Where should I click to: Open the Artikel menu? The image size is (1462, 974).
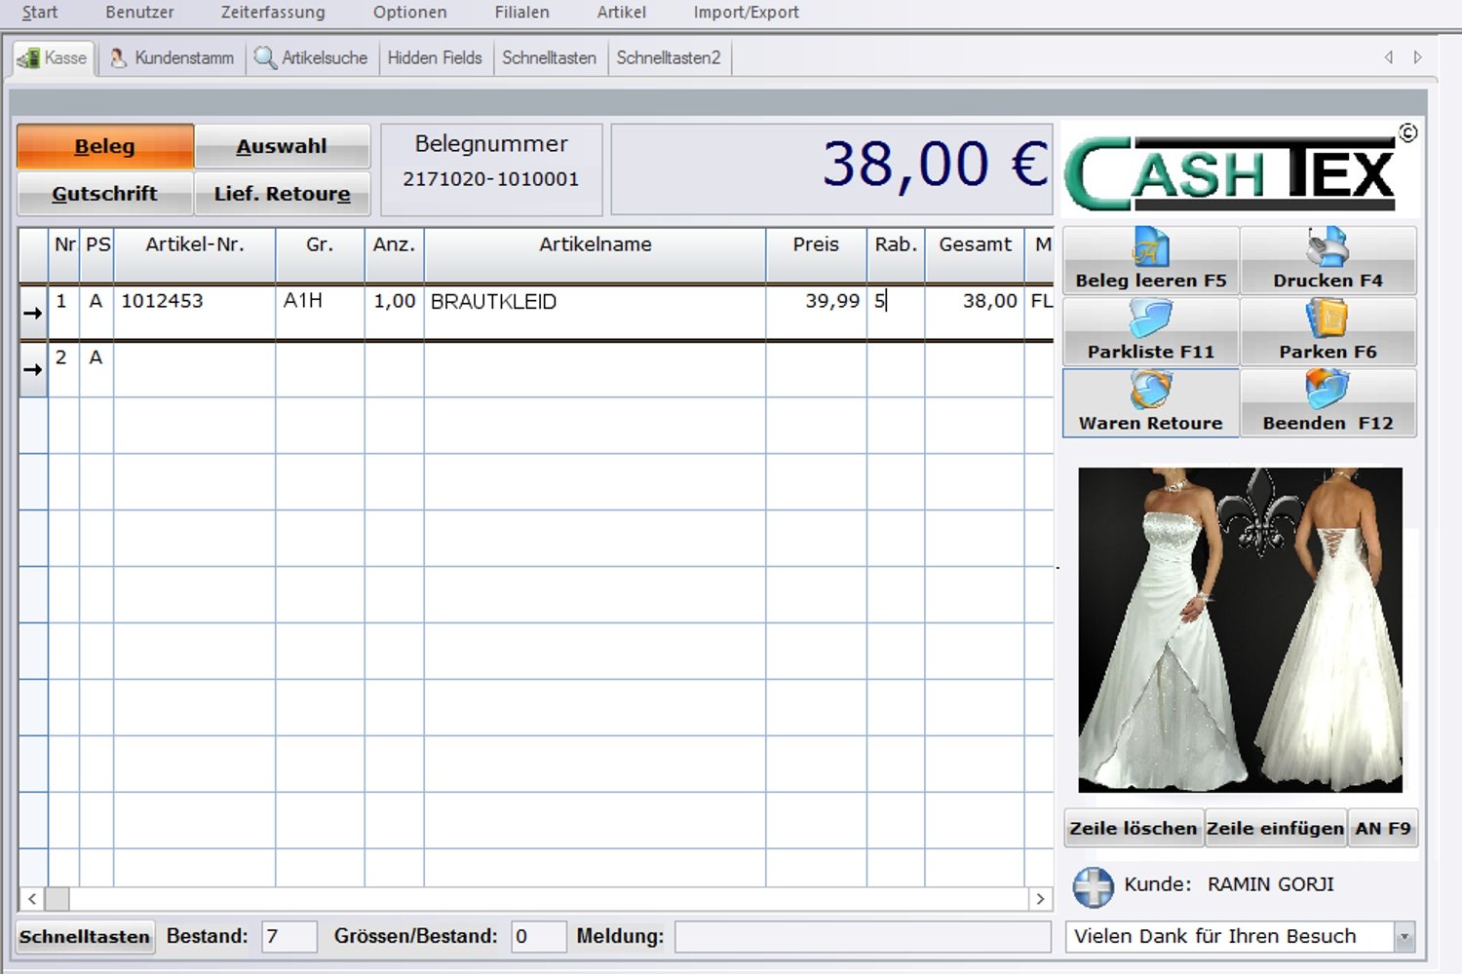(x=622, y=13)
